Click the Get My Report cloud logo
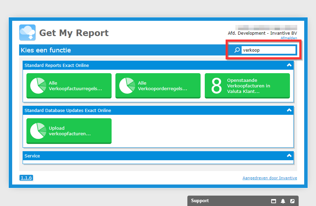The image size is (316, 206). tap(27, 33)
